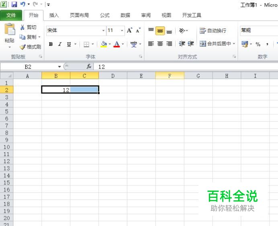
Task: Align cell text right
Action: tap(169, 44)
